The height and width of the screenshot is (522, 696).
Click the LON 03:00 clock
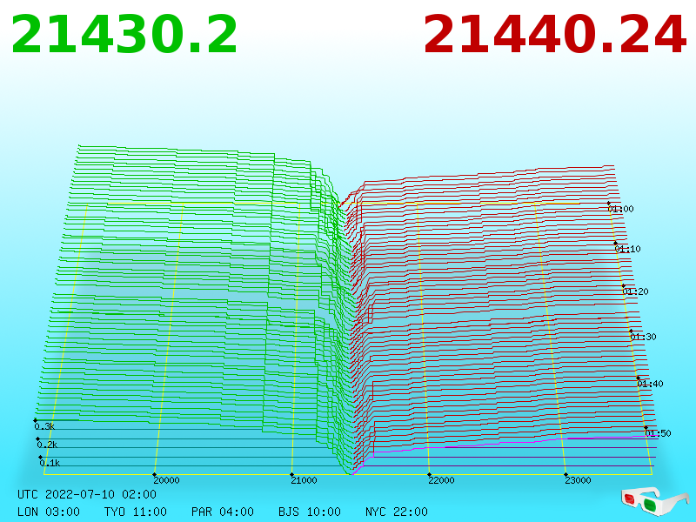pos(49,512)
